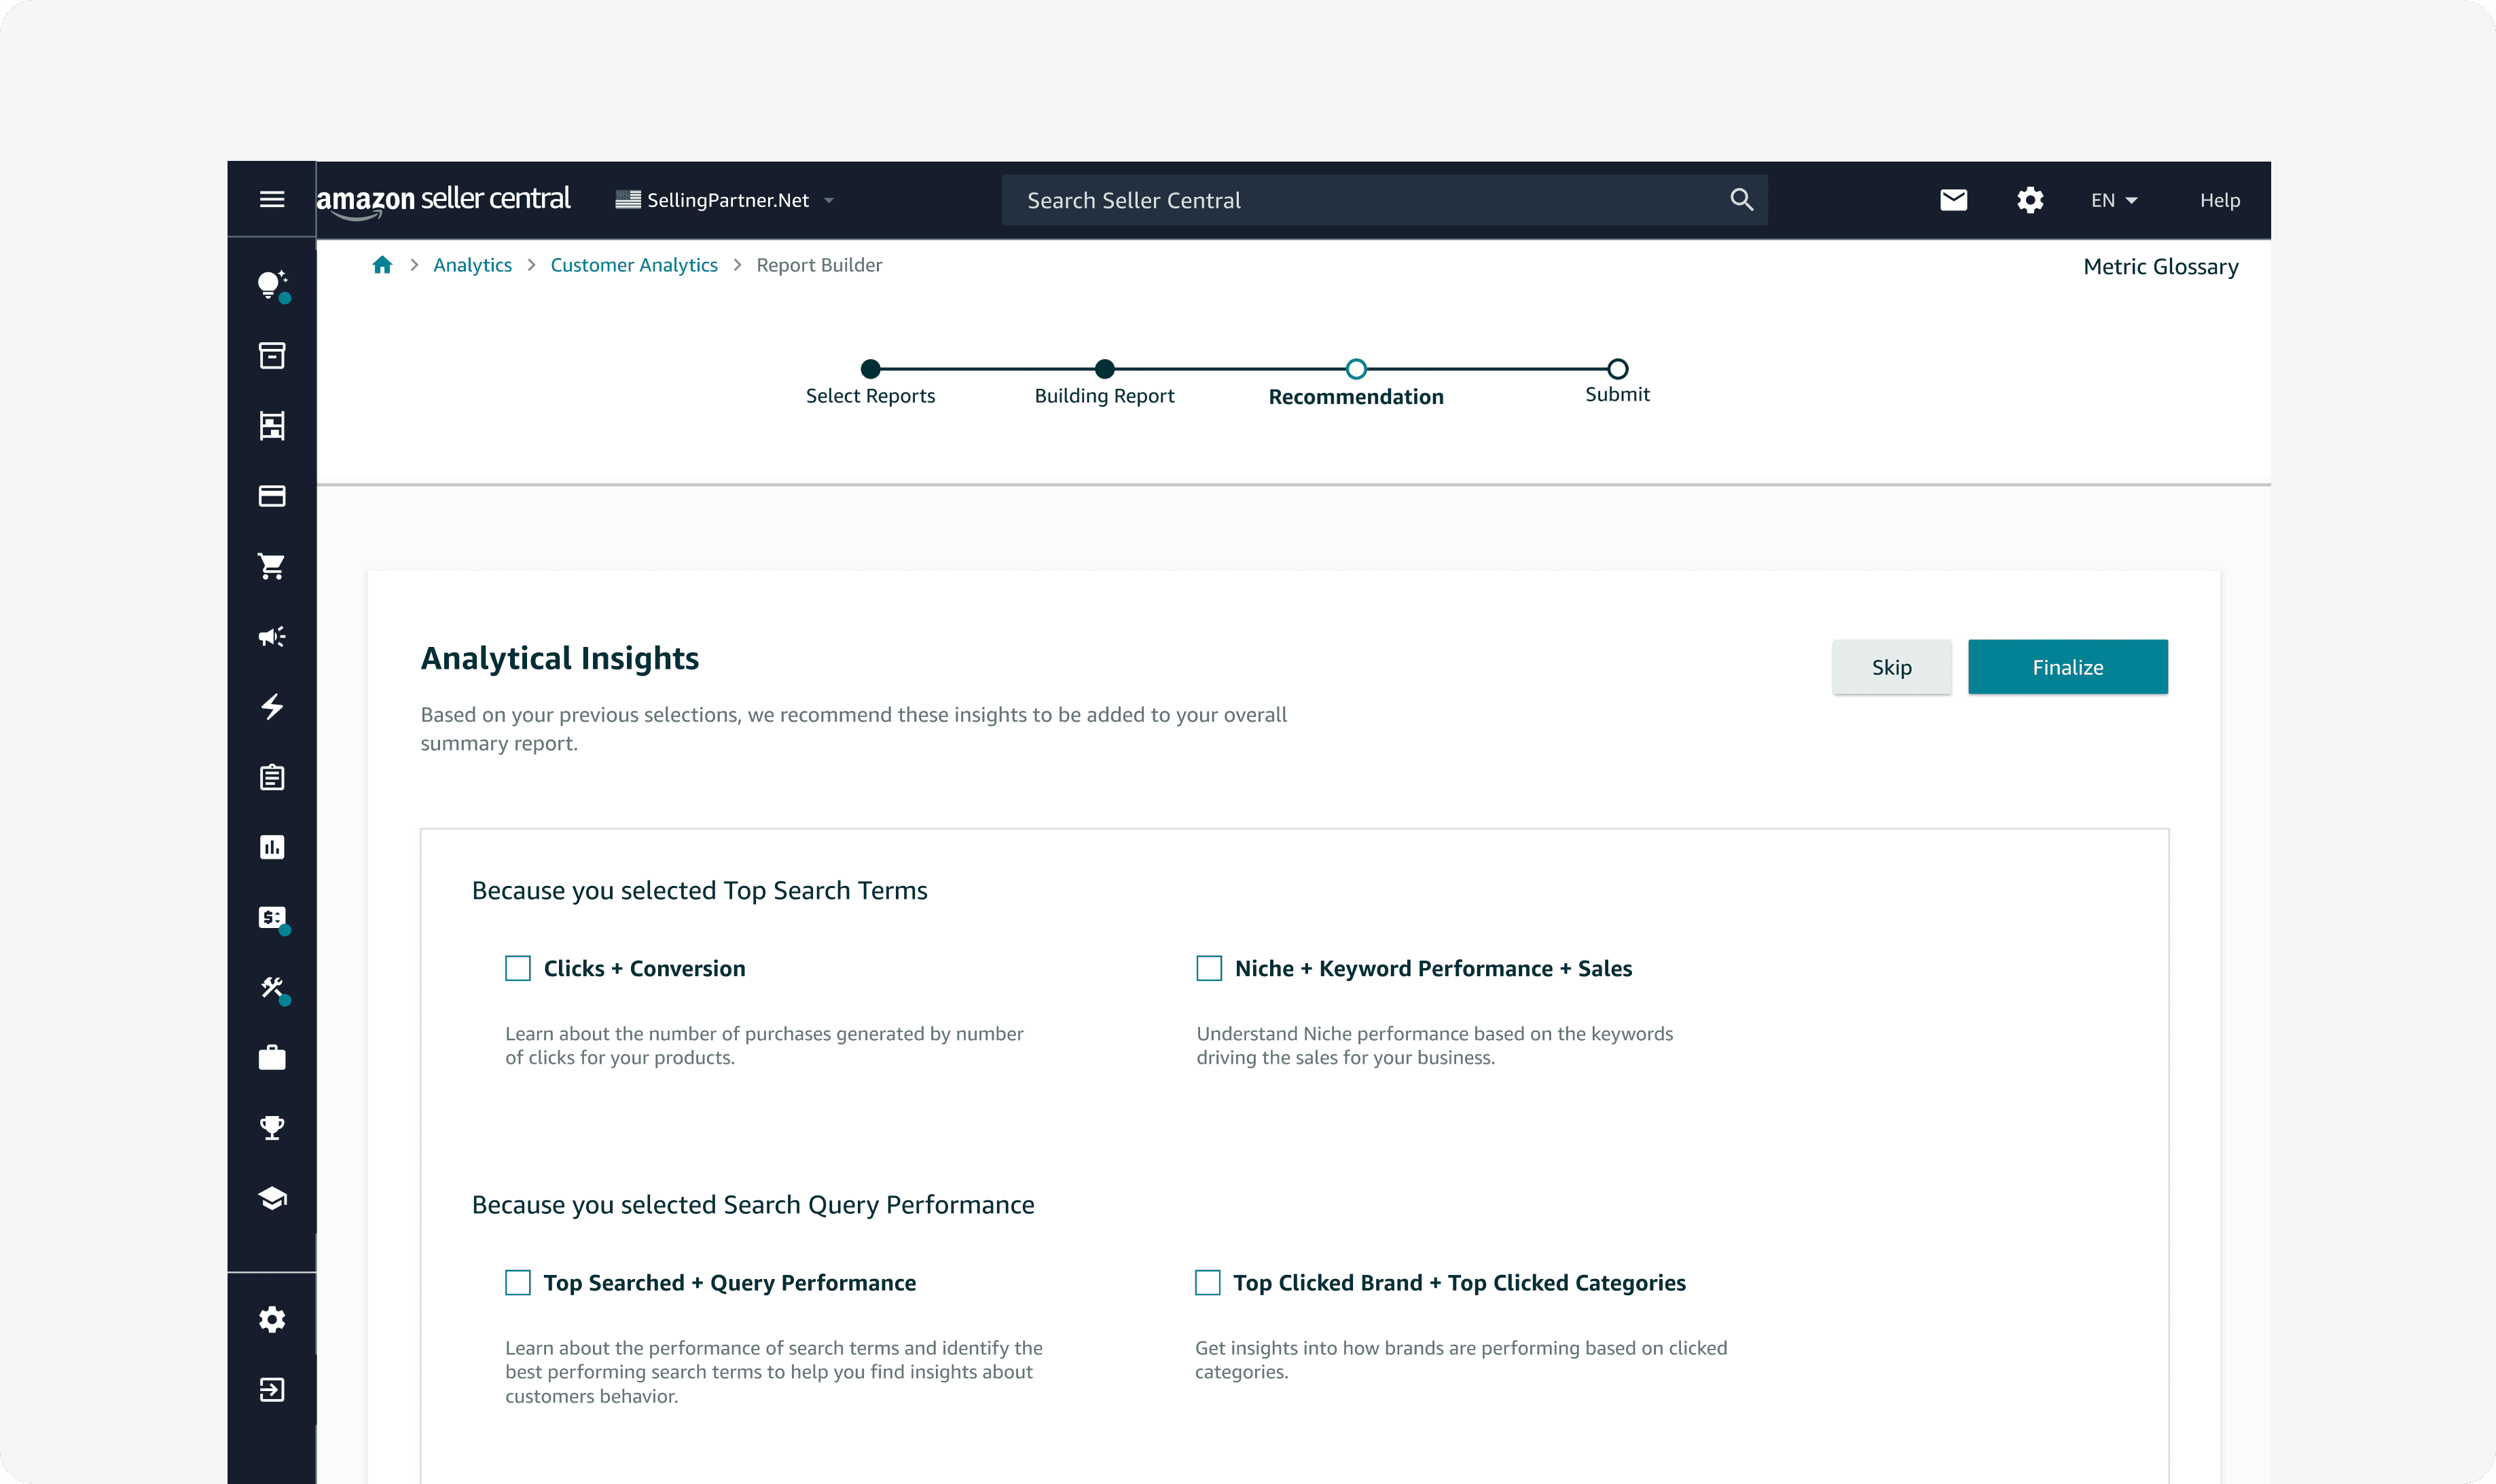Click the Finalize button
This screenshot has height=1484, width=2496.
(x=2067, y=667)
